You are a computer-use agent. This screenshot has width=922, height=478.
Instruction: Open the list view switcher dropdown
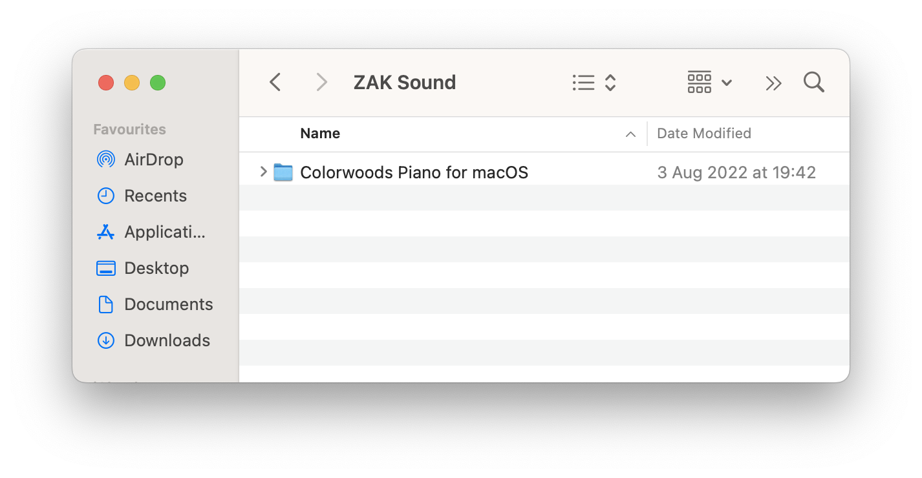594,83
